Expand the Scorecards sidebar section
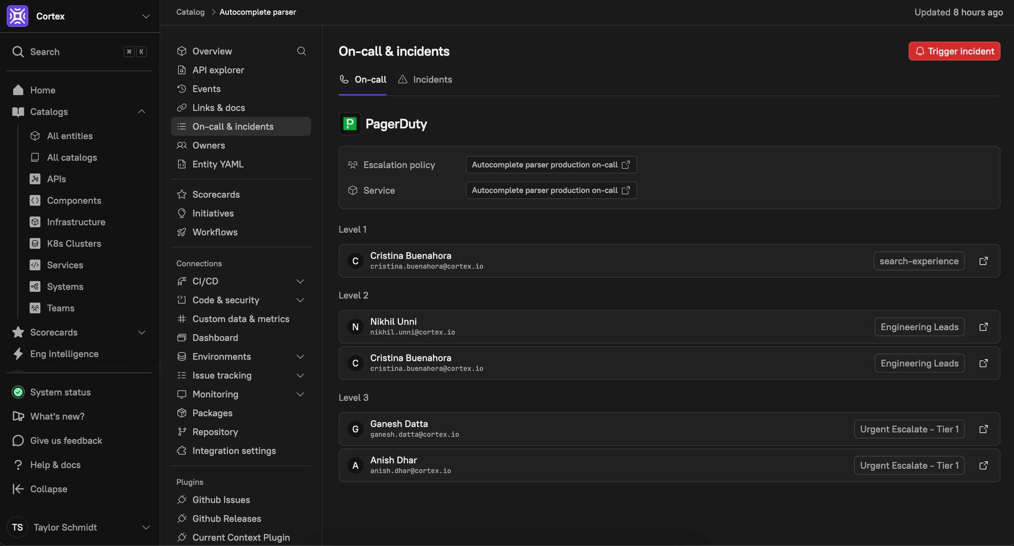1014x546 pixels. pyautogui.click(x=142, y=332)
